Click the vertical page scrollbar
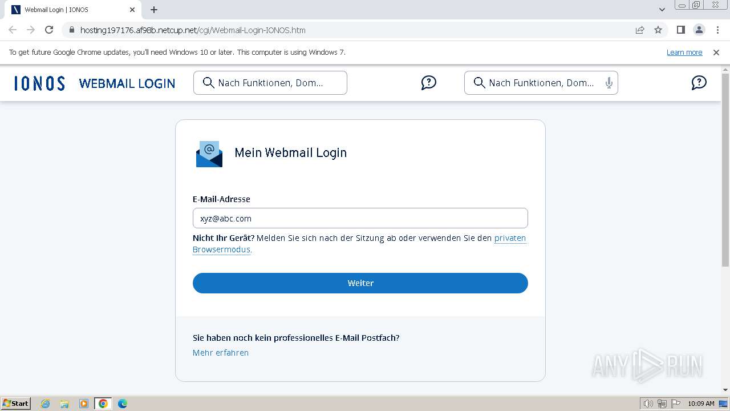 pos(725,171)
